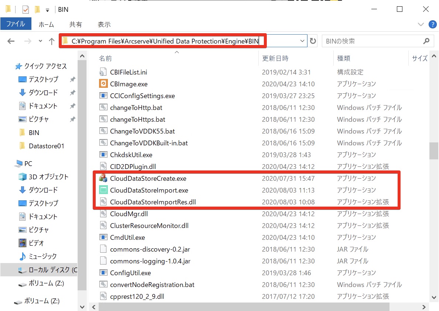Click the ChkdskUtil.exe icon
Screen dimensions: 439x311
coord(103,155)
